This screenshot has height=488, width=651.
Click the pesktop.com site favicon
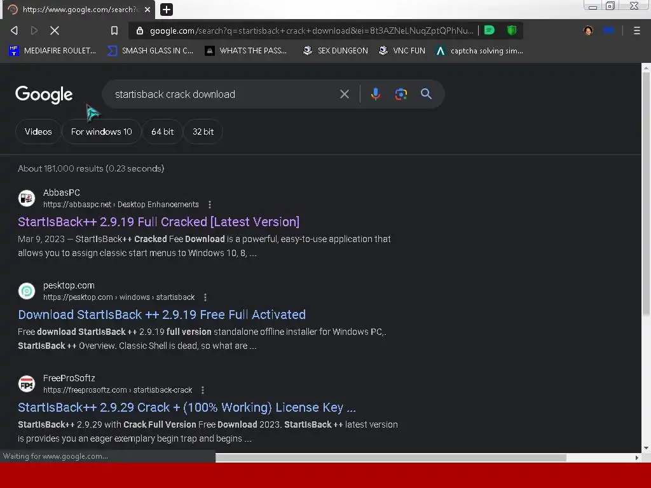pos(27,291)
